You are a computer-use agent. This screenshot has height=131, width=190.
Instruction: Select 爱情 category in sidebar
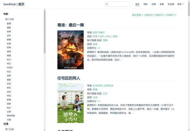point(9,40)
